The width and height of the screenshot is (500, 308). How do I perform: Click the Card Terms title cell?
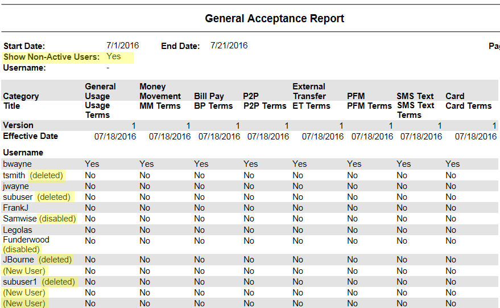tap(469, 106)
